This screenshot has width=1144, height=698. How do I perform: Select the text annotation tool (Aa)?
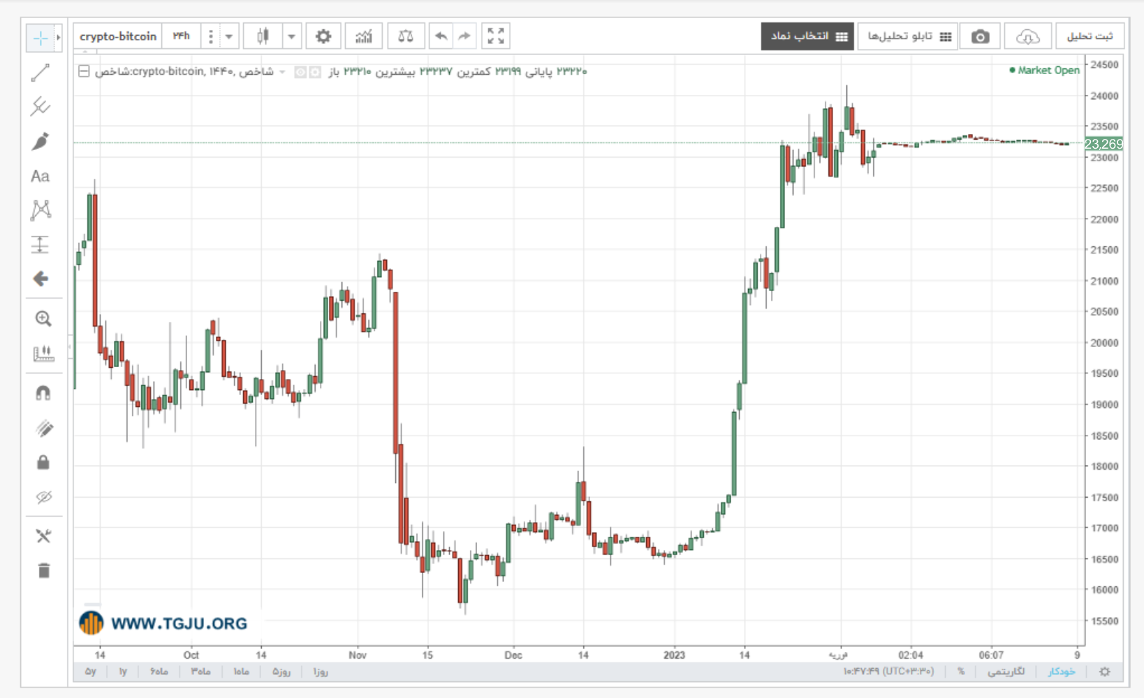41,176
